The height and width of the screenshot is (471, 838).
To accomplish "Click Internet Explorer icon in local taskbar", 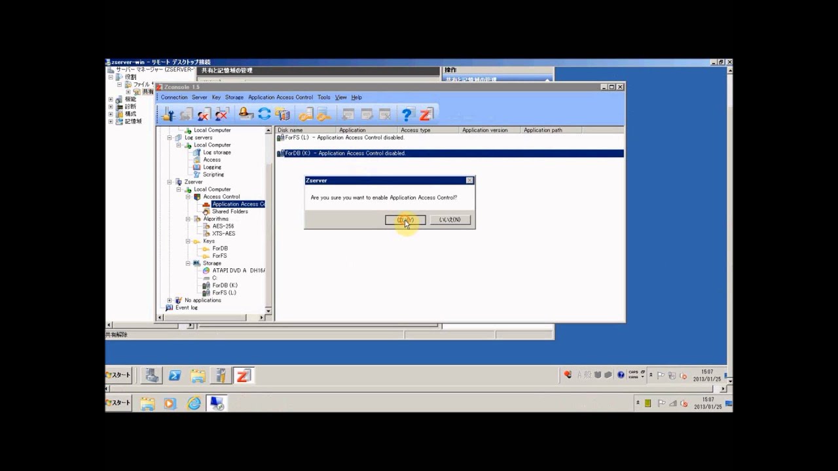I will point(194,404).
